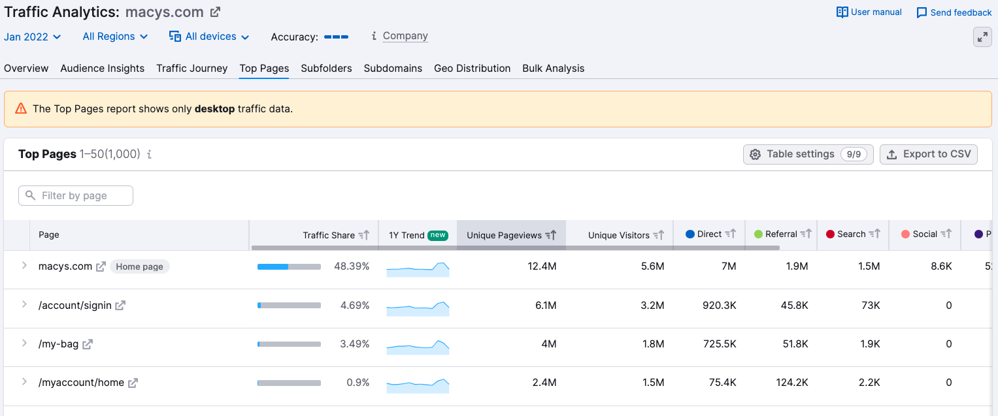The height and width of the screenshot is (416, 998).
Task: Switch to the Traffic Journey tab
Action: pyautogui.click(x=192, y=69)
